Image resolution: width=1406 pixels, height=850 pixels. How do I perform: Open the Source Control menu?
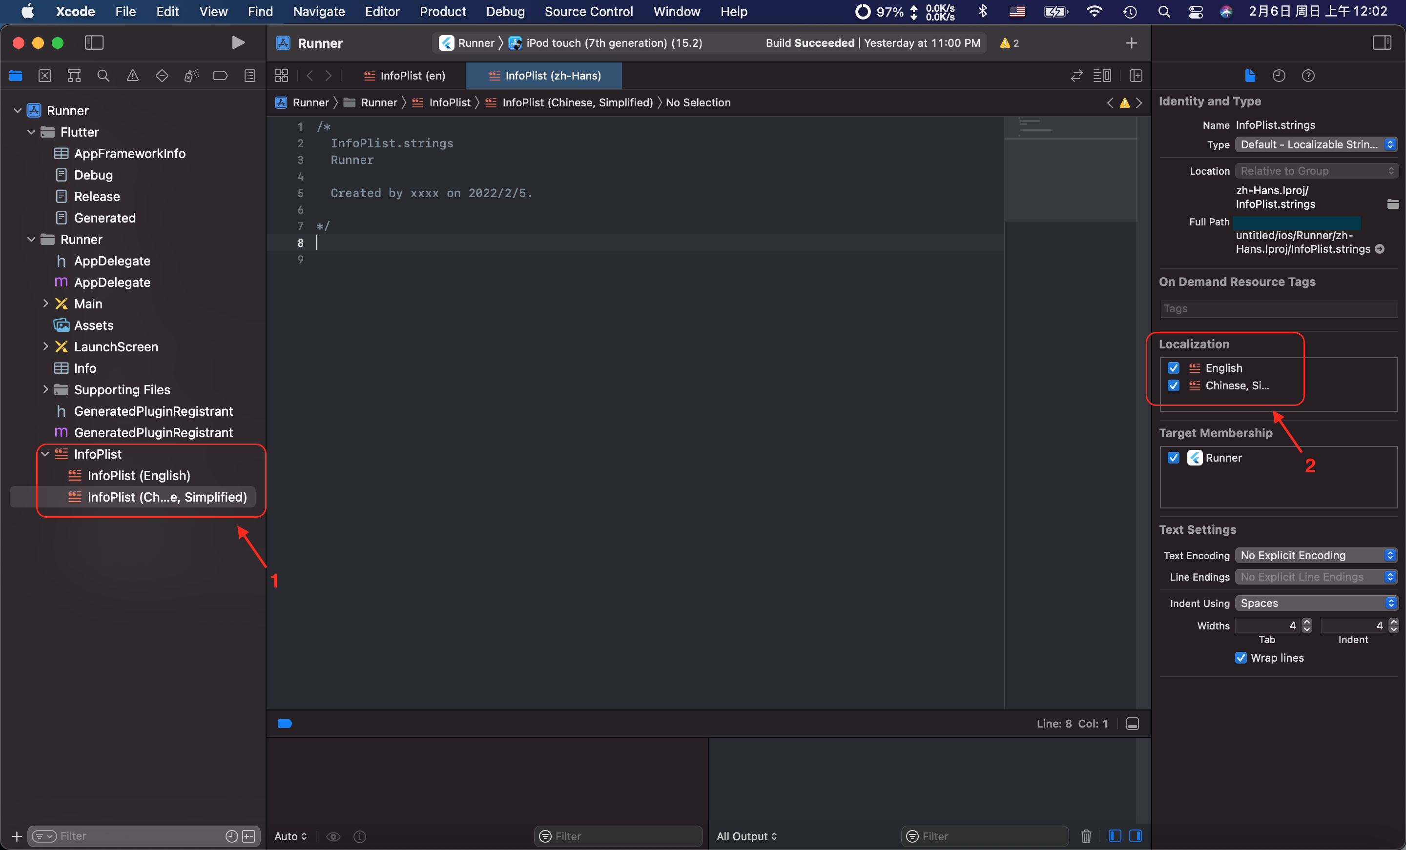[x=588, y=11]
